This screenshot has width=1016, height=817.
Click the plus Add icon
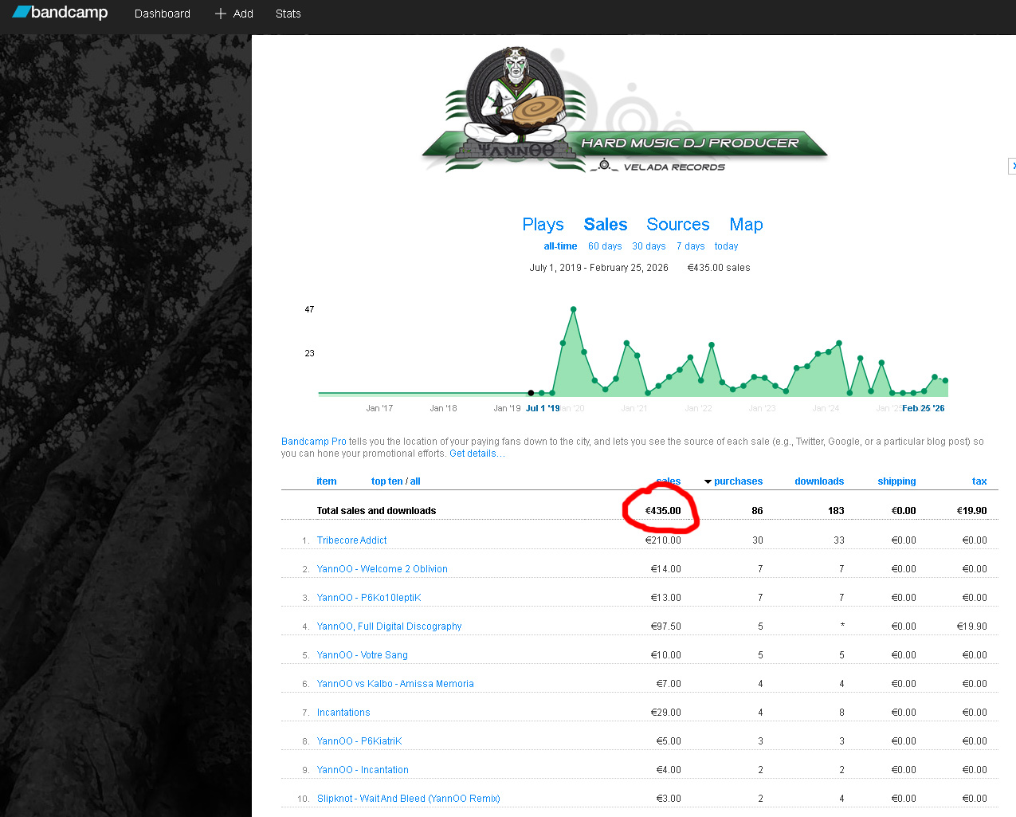coord(221,14)
